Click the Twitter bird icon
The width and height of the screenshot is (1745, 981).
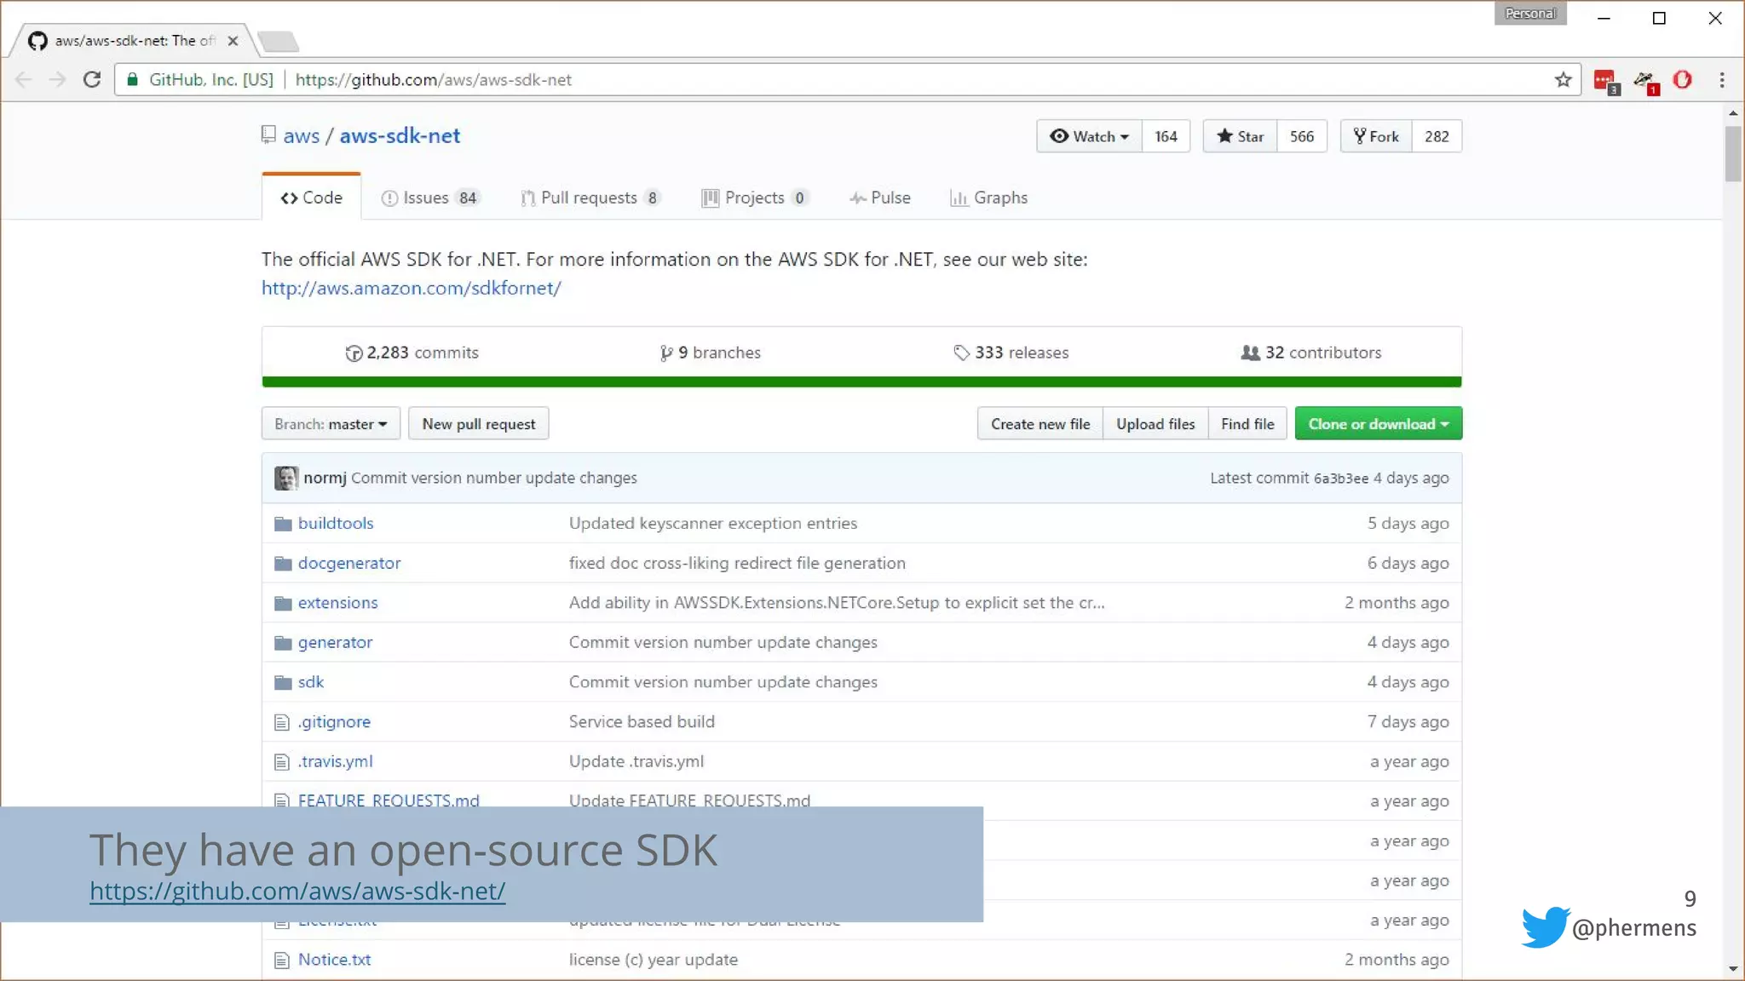coord(1545,927)
